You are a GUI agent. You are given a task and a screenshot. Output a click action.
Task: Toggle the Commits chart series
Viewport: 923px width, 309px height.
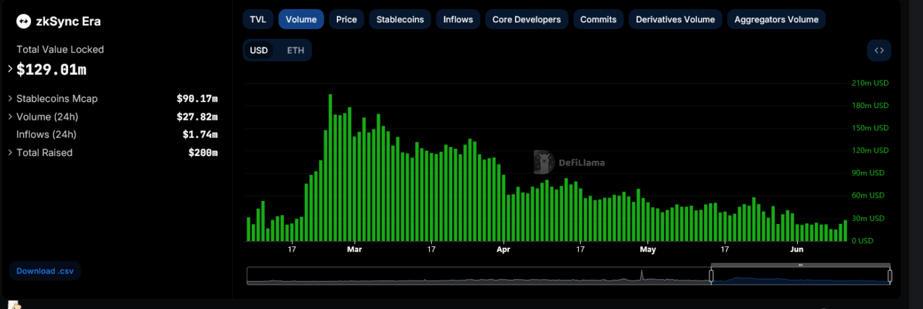(598, 19)
